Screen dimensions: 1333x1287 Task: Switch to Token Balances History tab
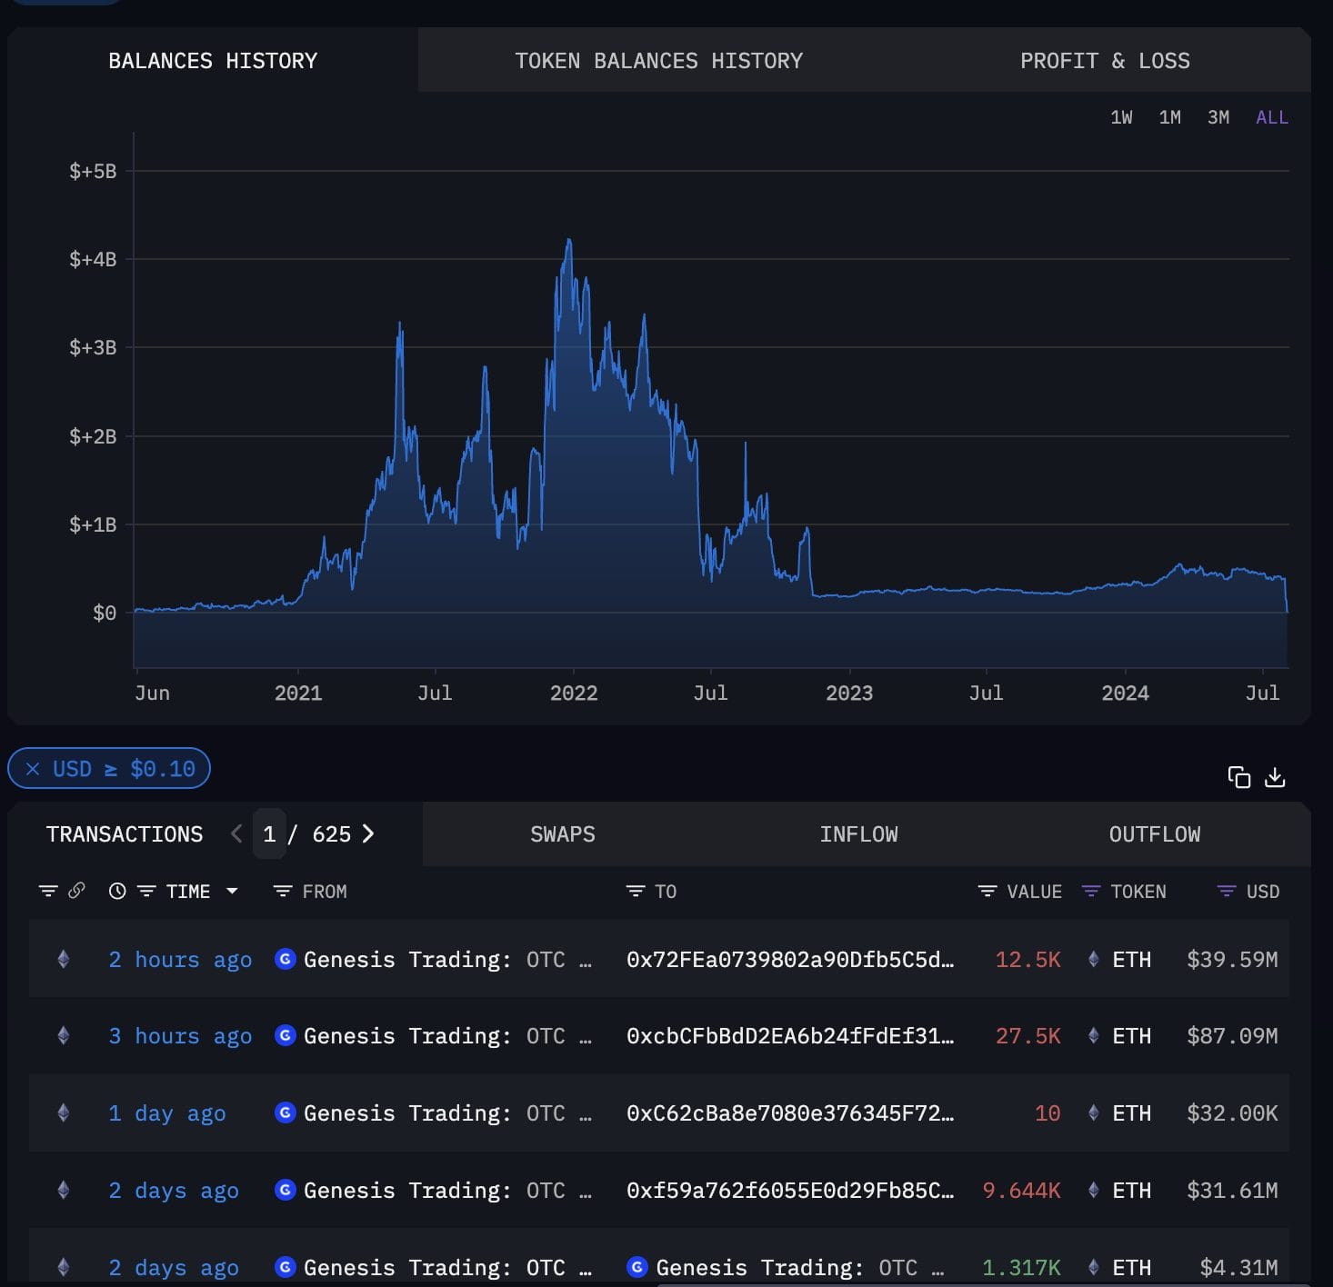[x=658, y=61]
